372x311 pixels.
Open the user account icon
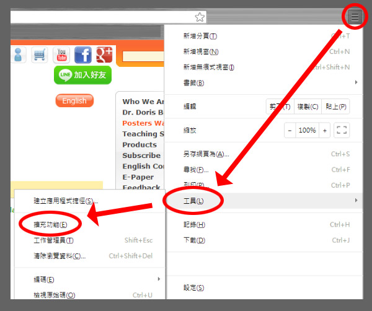coord(18,55)
